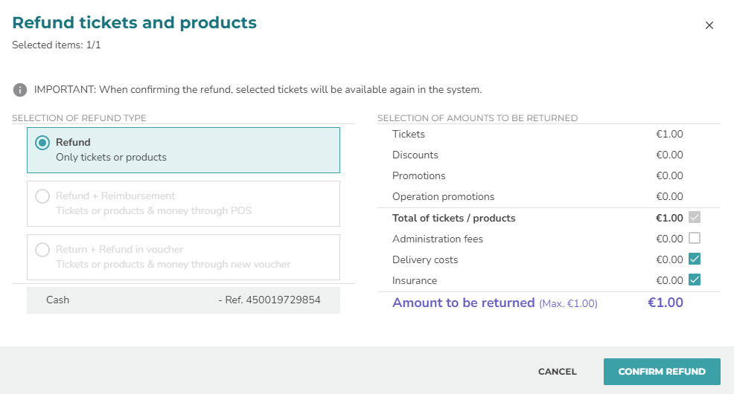Click the Selected items: 1/1 label
Screen dimensions: 734x394
point(56,45)
